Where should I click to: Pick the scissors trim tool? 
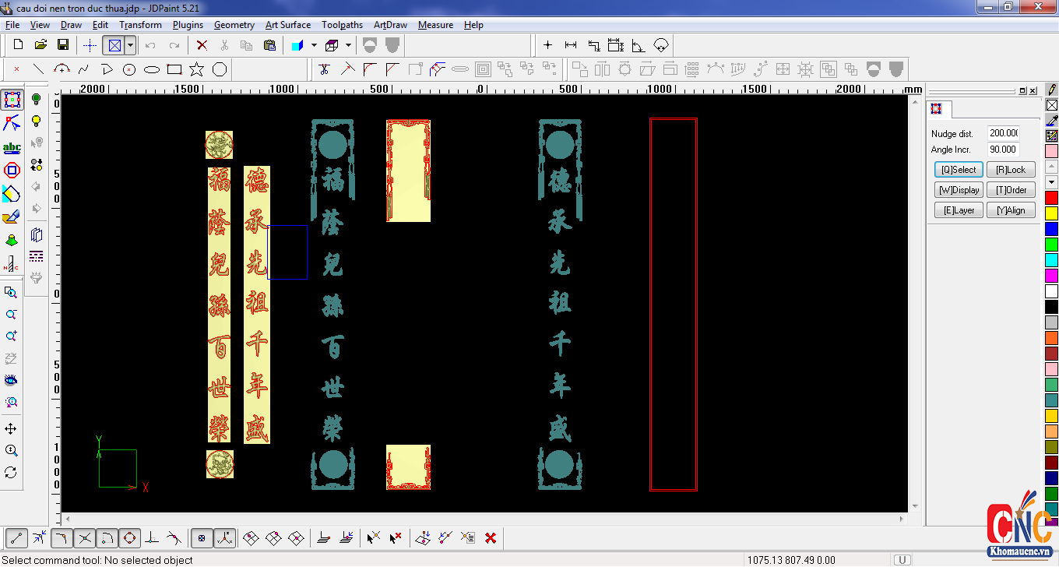[x=325, y=69]
